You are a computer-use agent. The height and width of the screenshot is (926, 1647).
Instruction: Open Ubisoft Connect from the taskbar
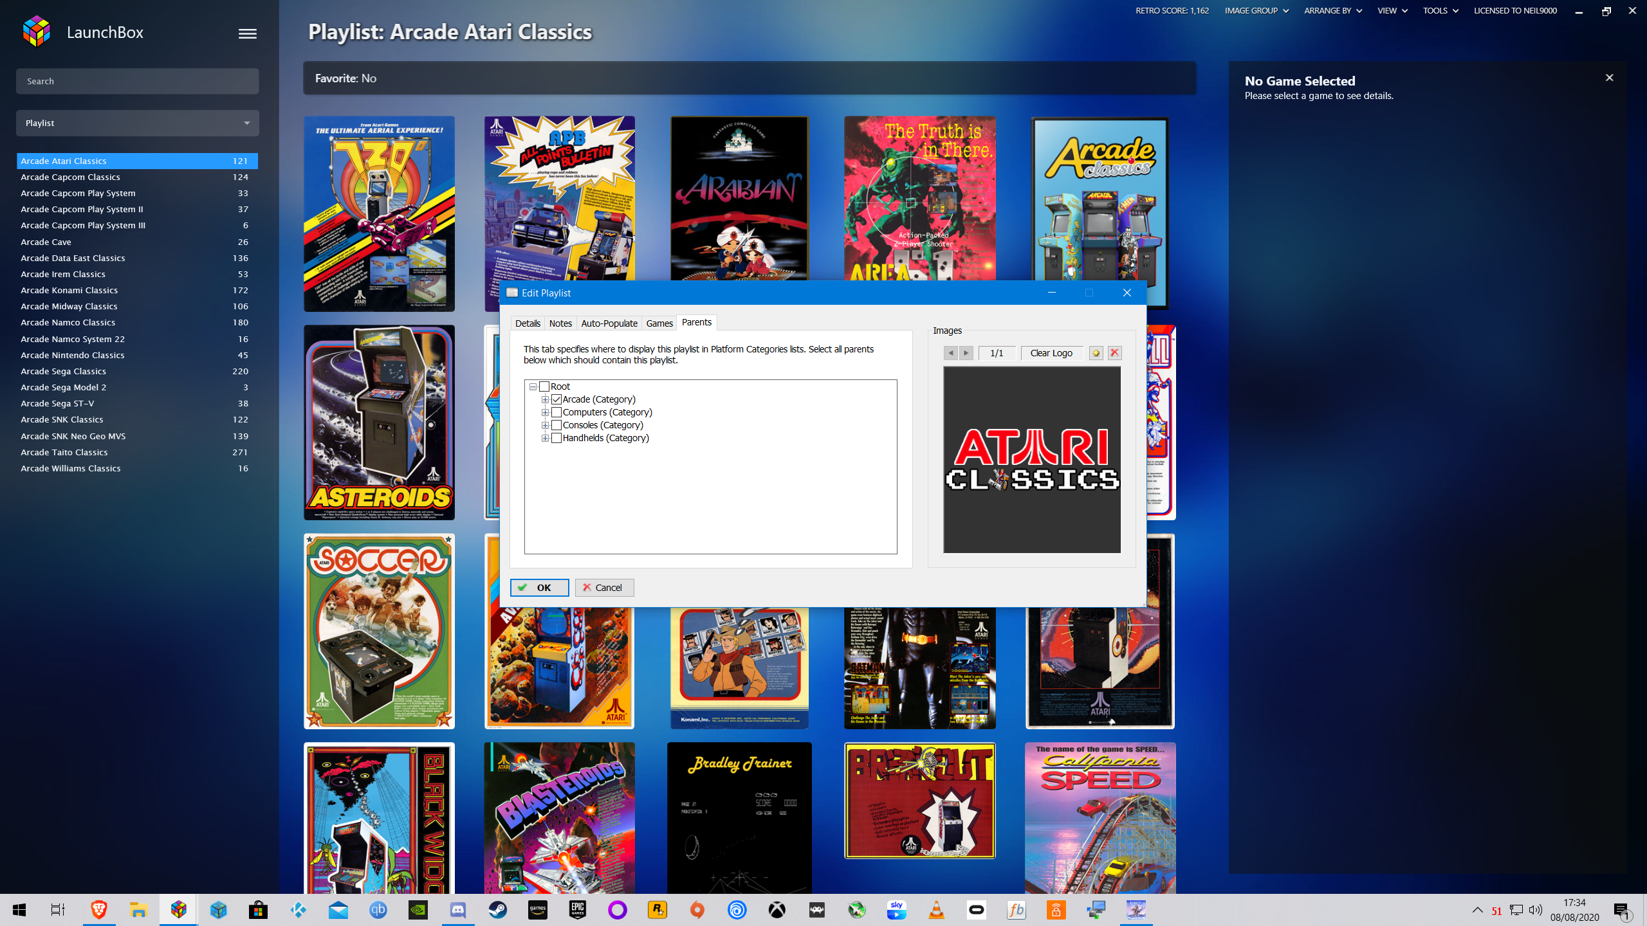(x=737, y=909)
